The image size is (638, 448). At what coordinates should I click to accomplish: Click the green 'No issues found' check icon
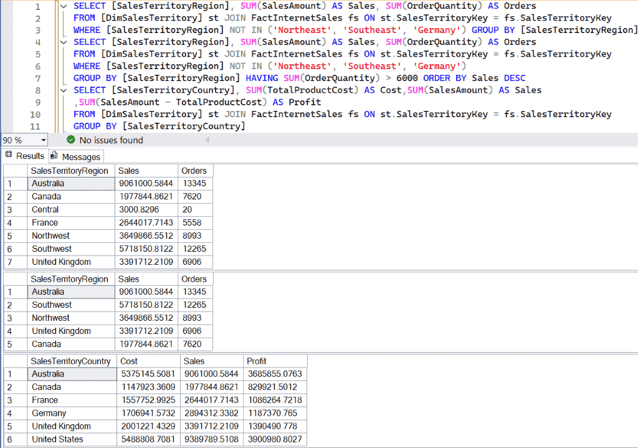(x=70, y=140)
